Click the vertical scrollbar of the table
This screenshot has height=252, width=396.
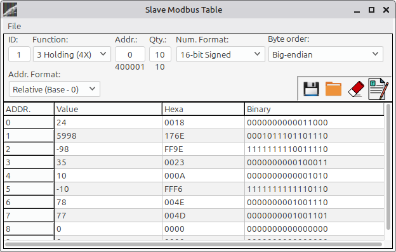(388, 167)
